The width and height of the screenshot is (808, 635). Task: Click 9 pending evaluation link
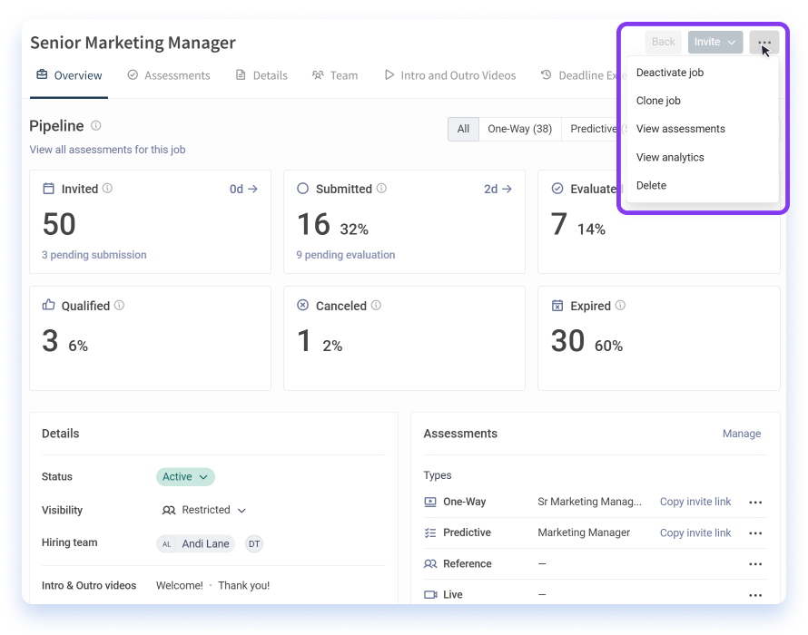pyautogui.click(x=346, y=255)
